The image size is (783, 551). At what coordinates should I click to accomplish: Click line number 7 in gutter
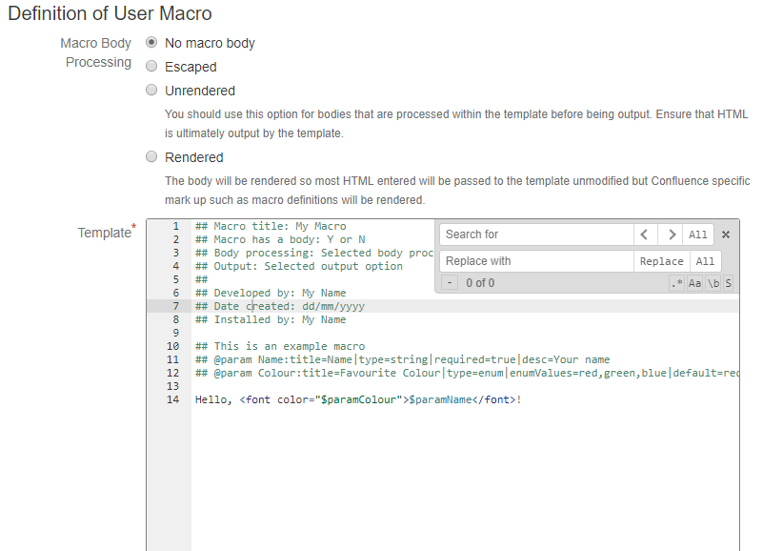tap(175, 306)
